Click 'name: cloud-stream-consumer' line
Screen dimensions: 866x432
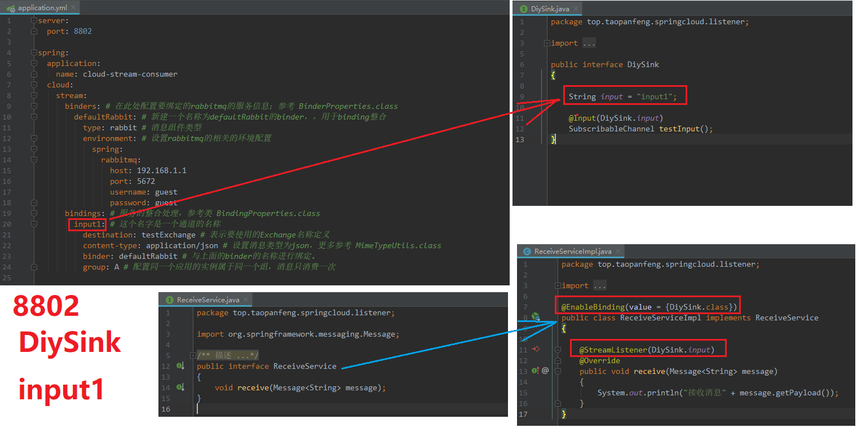[117, 74]
